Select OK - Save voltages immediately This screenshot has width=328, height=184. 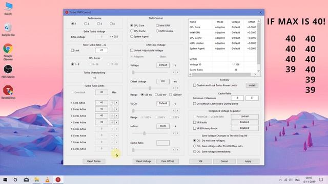195,151
